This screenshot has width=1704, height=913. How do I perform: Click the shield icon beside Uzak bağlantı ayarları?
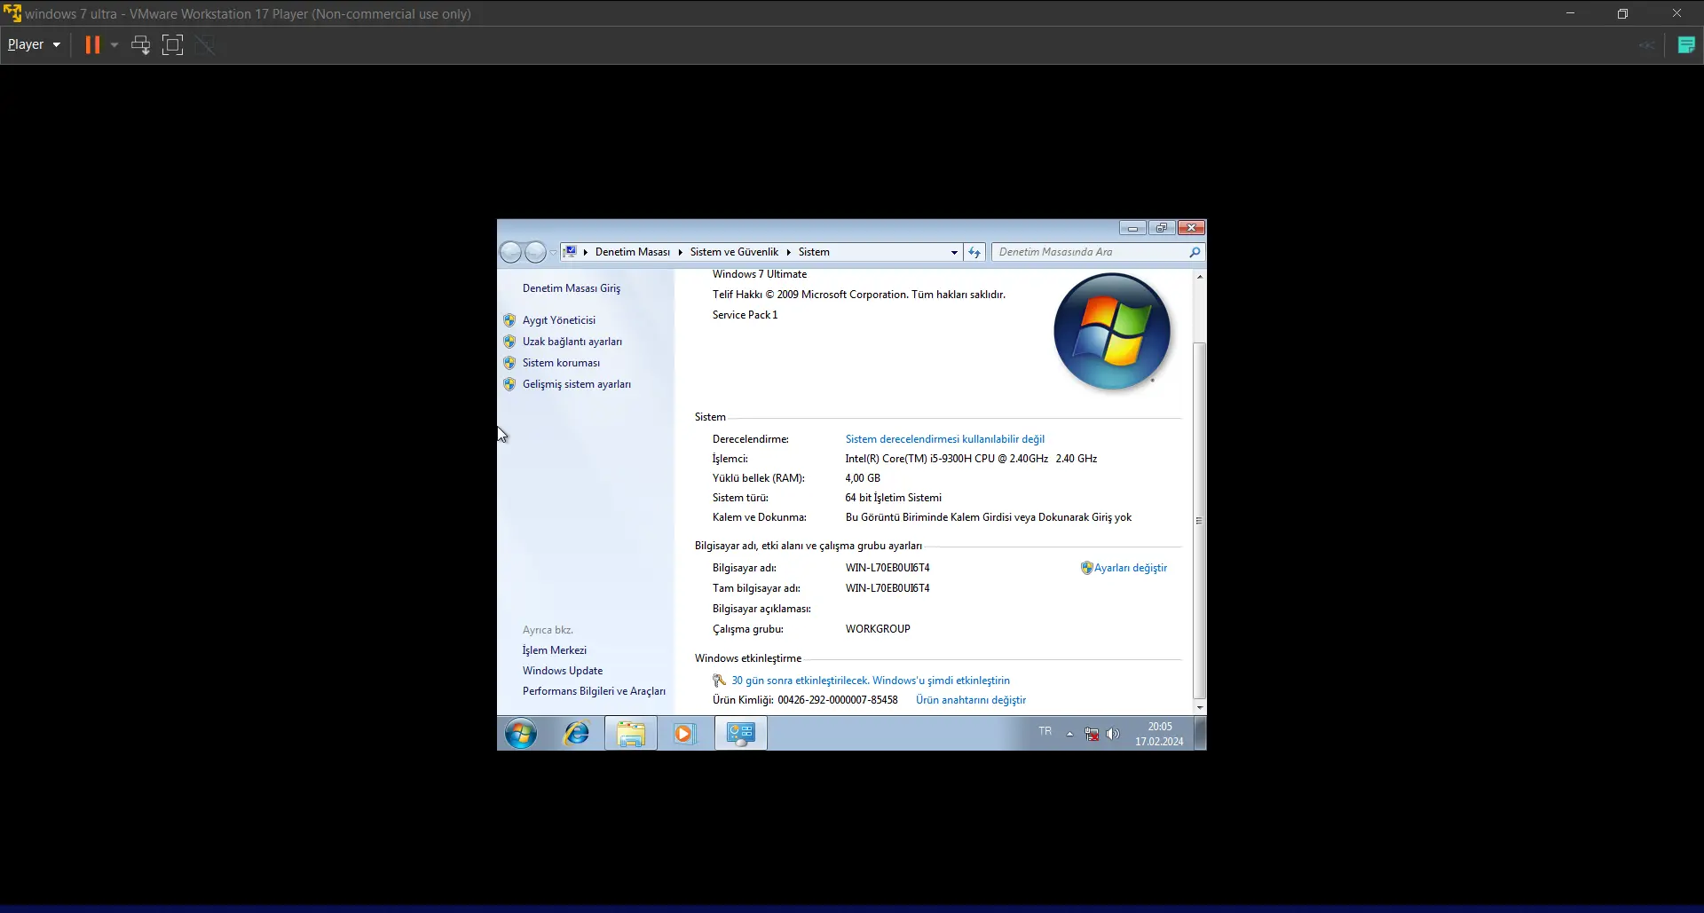[x=509, y=342]
